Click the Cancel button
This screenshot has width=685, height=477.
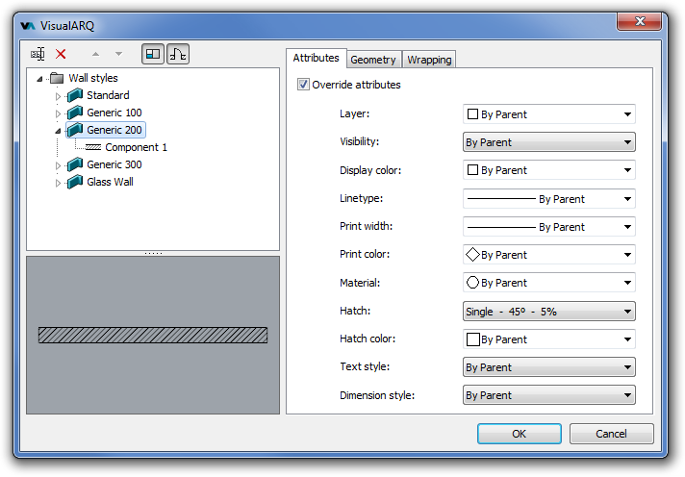pyautogui.click(x=611, y=434)
